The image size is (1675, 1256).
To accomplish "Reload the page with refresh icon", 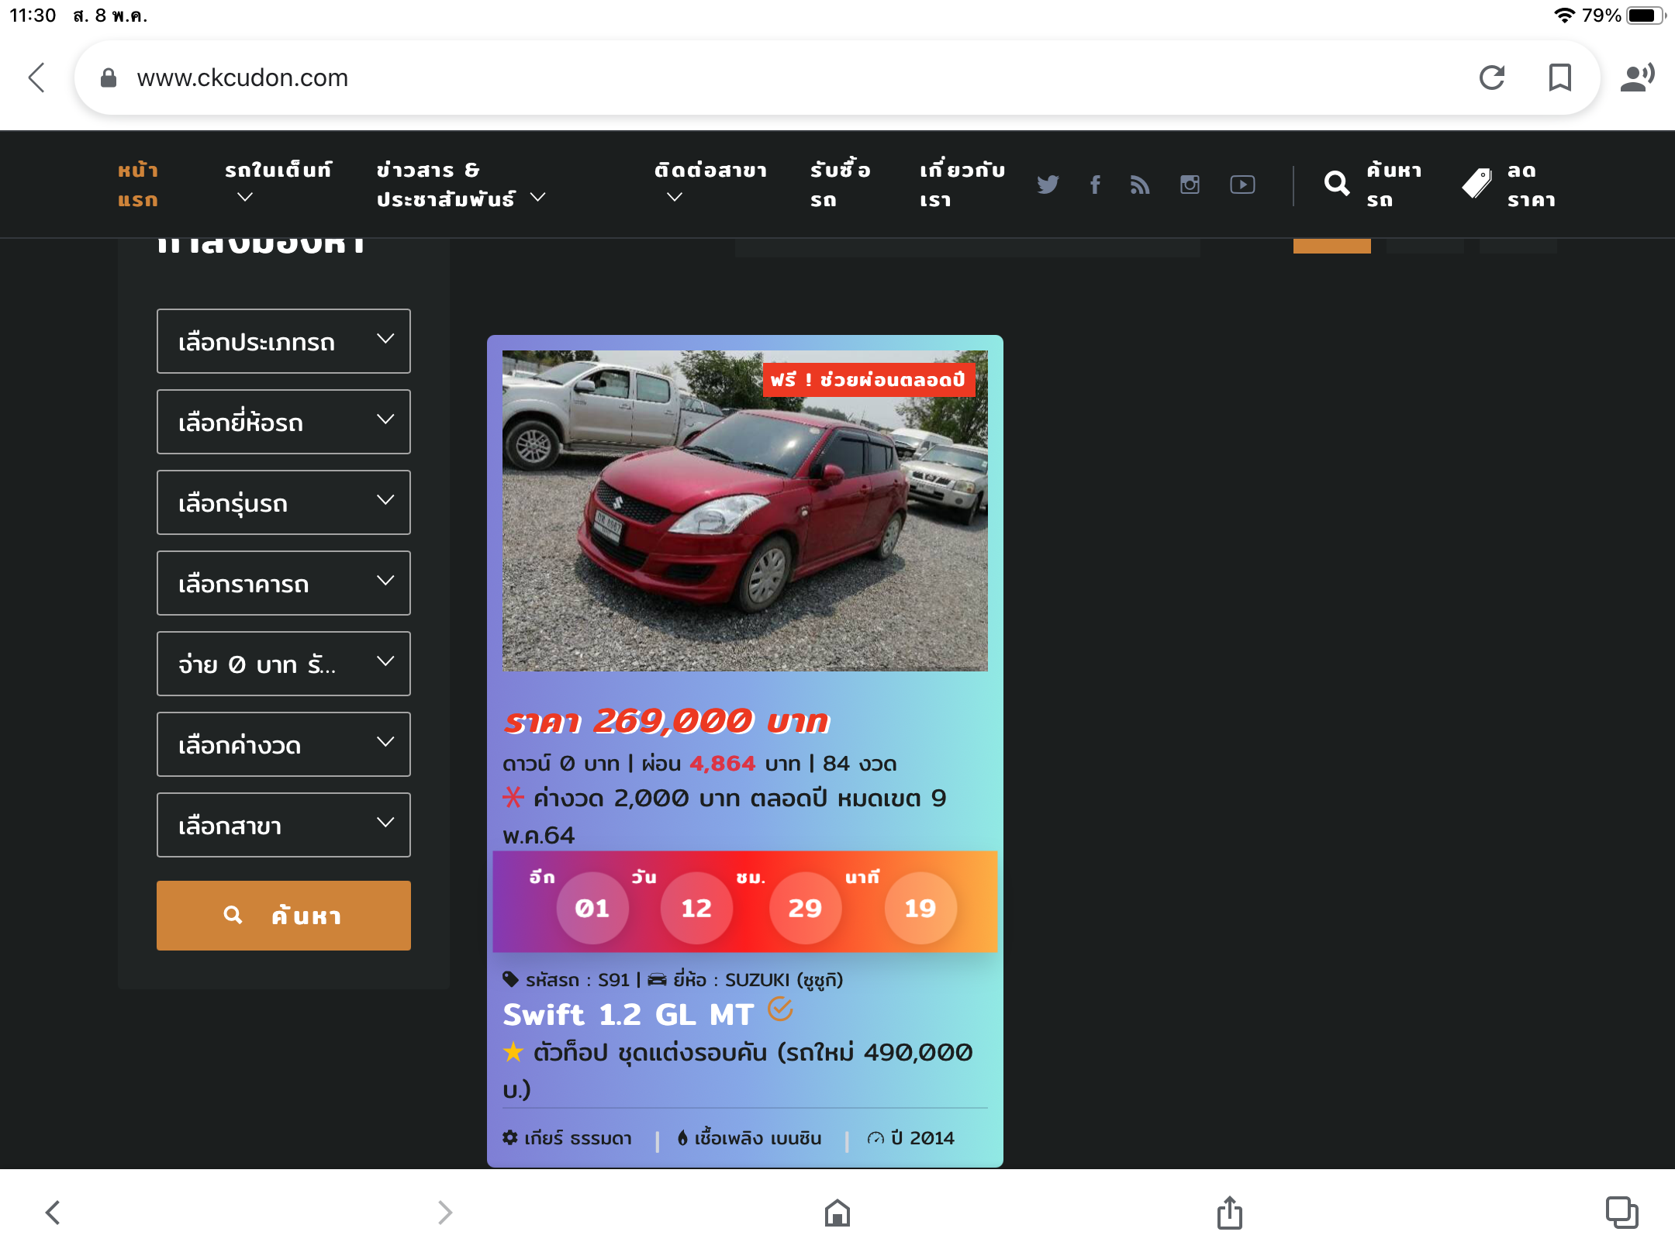I will point(1492,78).
